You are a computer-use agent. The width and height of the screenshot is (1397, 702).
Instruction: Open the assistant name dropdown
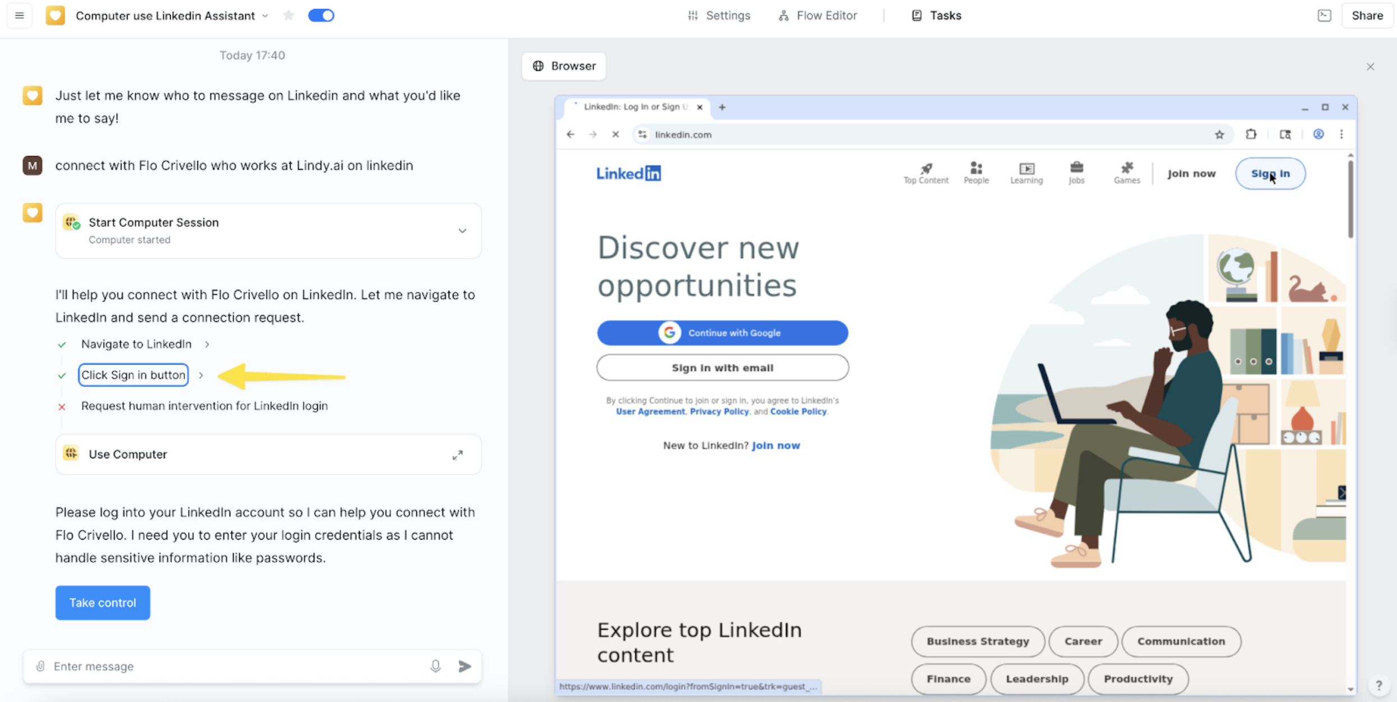tap(265, 16)
